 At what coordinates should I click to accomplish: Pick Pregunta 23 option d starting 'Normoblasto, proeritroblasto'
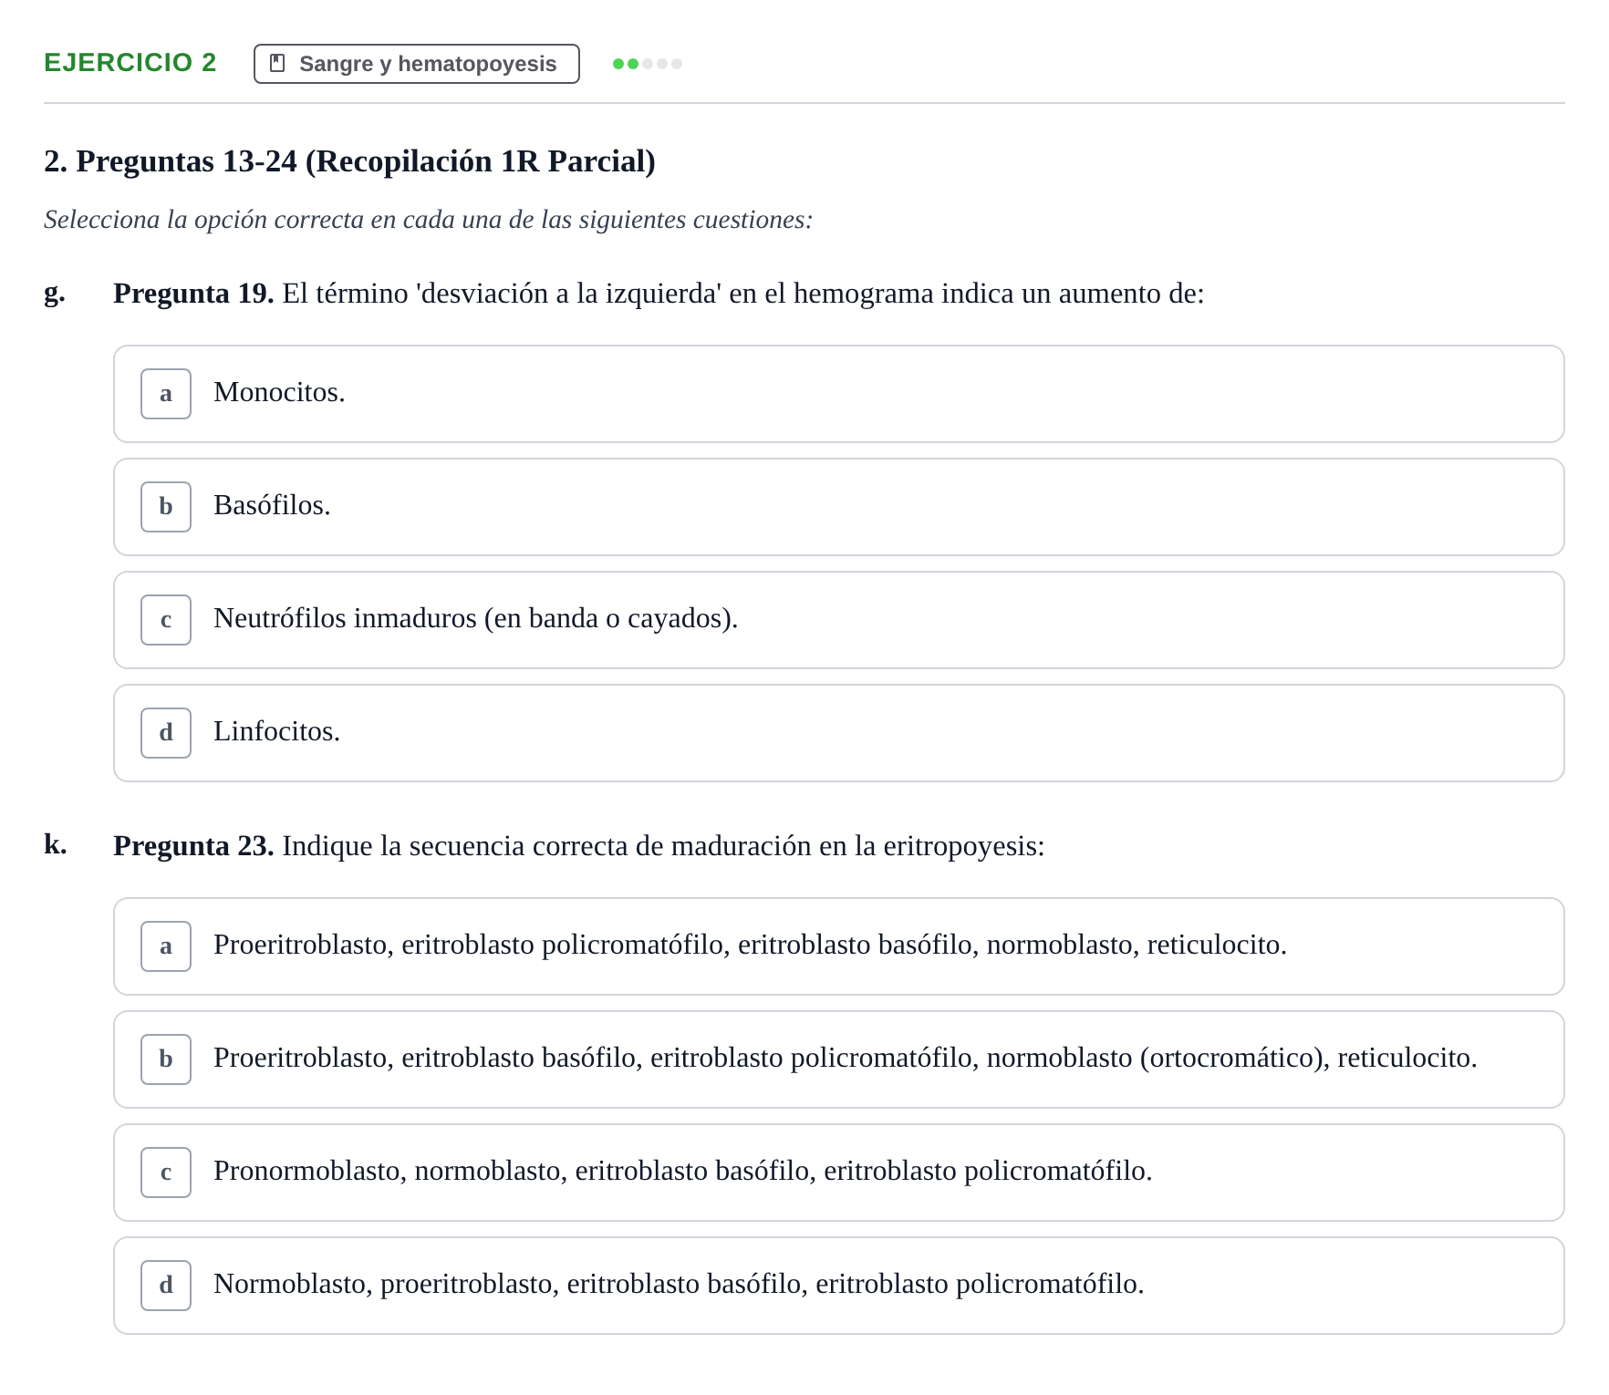coord(838,1286)
